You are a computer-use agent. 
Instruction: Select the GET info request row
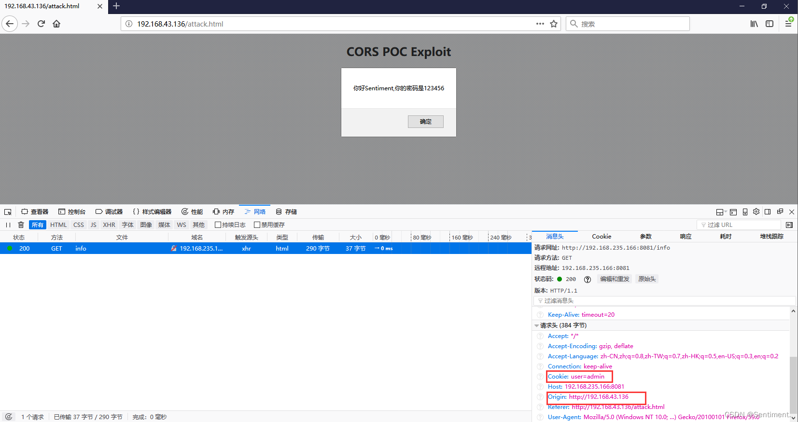click(266, 249)
